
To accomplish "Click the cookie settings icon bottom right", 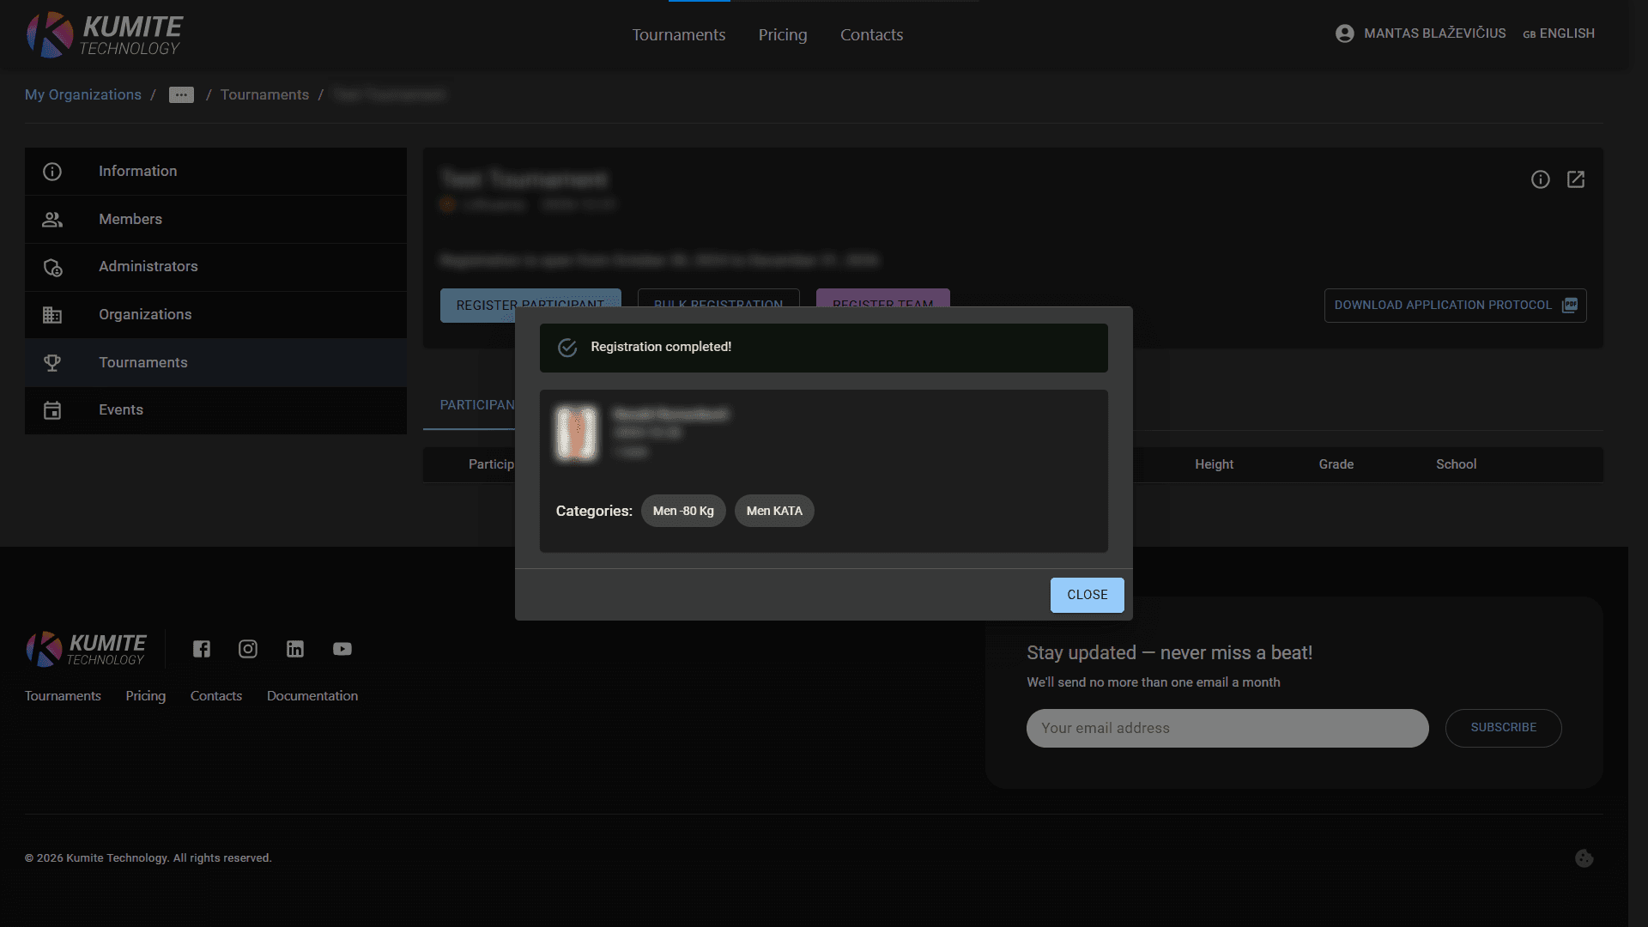I will tap(1584, 857).
